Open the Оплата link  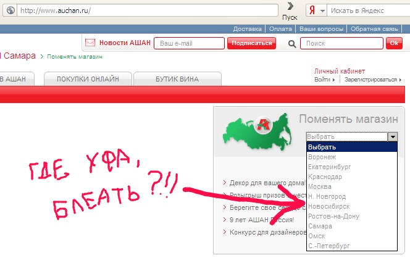280,29
